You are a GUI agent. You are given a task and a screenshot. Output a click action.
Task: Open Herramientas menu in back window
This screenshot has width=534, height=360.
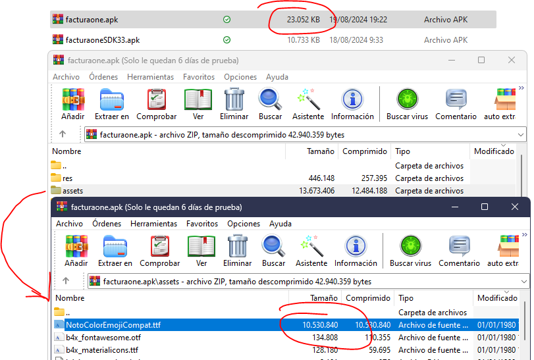(150, 77)
